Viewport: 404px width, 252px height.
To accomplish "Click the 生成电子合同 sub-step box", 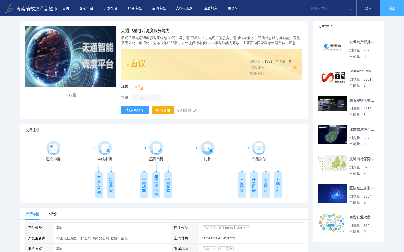I will click(156, 185).
